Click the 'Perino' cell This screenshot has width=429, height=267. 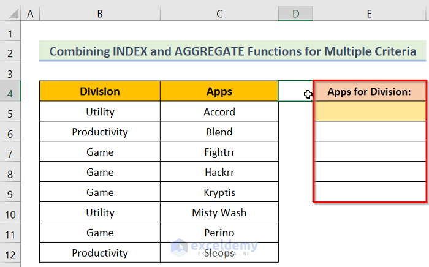click(x=219, y=233)
